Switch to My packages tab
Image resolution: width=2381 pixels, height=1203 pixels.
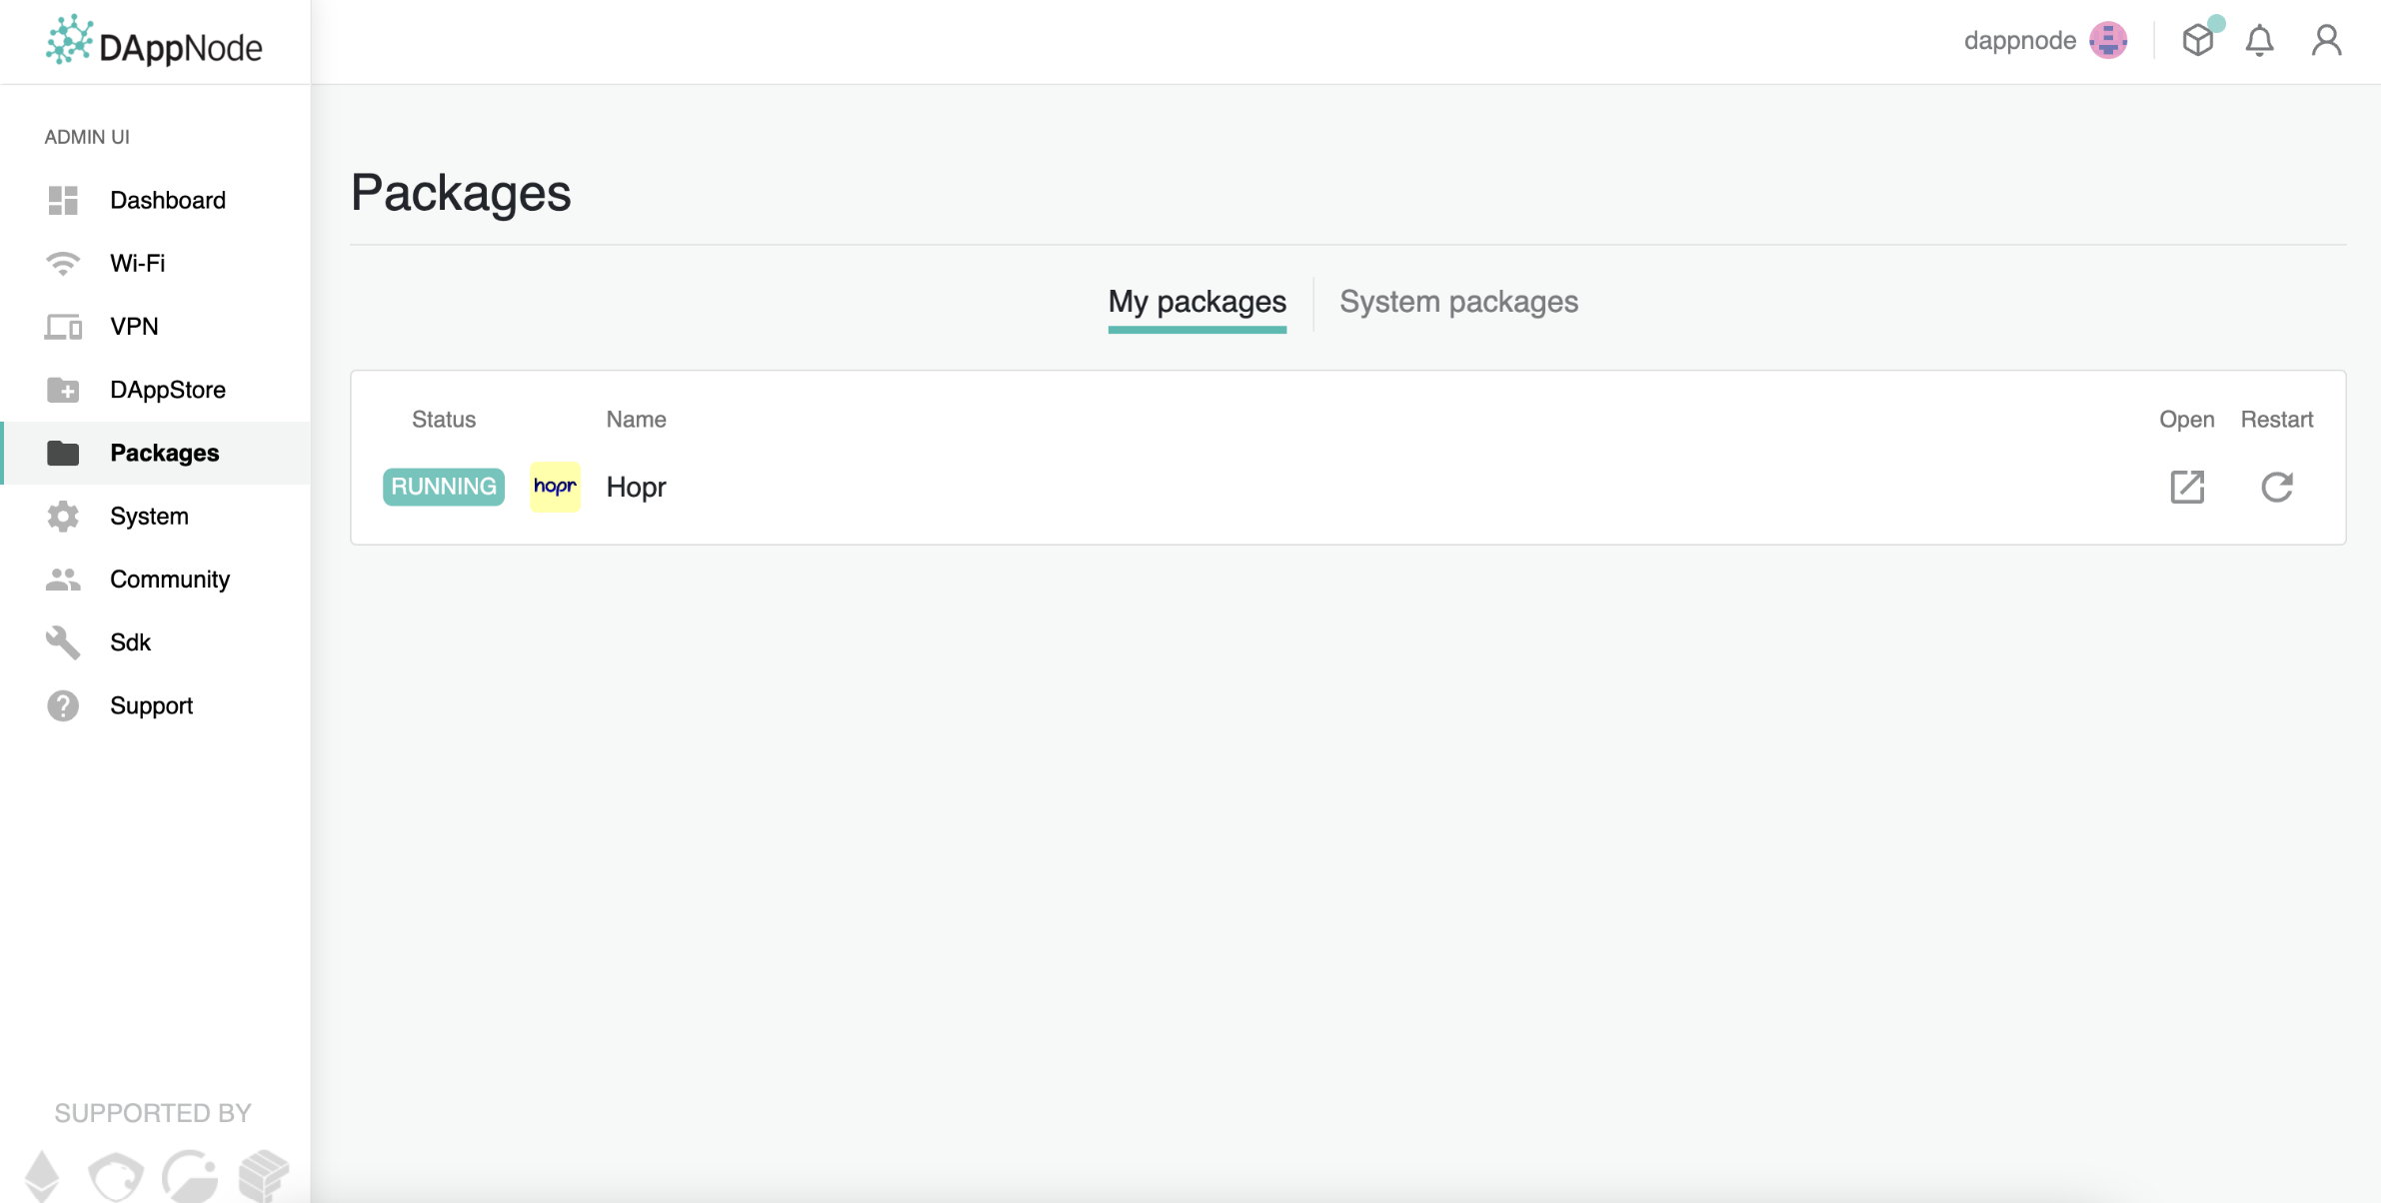pyautogui.click(x=1196, y=302)
